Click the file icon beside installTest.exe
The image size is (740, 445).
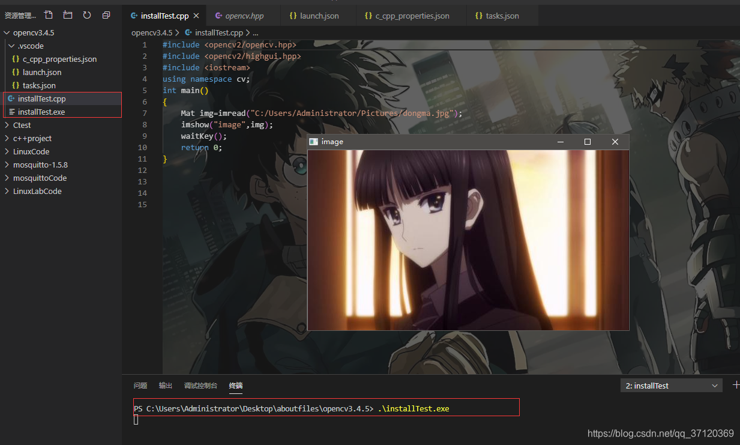tap(11, 112)
